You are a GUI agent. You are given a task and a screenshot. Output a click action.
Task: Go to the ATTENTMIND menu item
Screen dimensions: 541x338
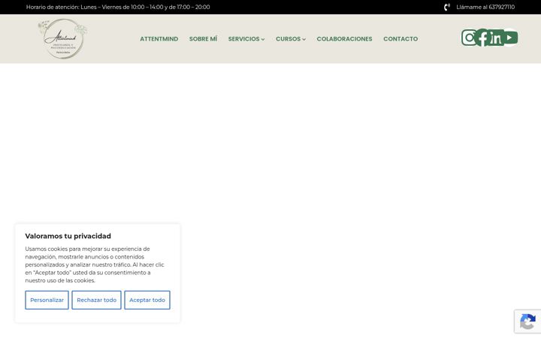click(159, 39)
